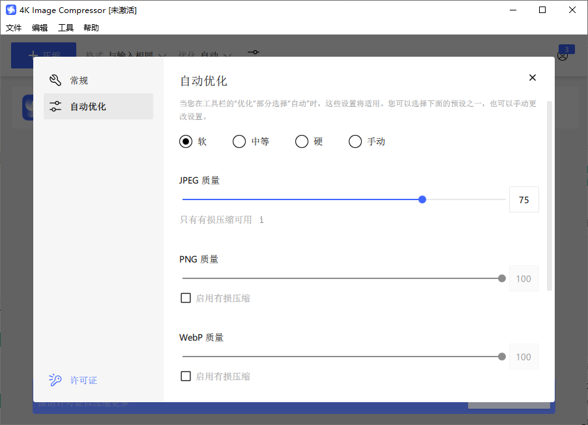The width and height of the screenshot is (588, 425).
Task: Select the 硬 preset radio button
Action: pos(302,141)
